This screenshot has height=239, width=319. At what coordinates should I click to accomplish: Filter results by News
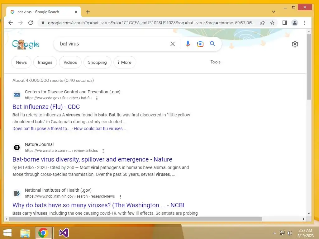tap(21, 62)
